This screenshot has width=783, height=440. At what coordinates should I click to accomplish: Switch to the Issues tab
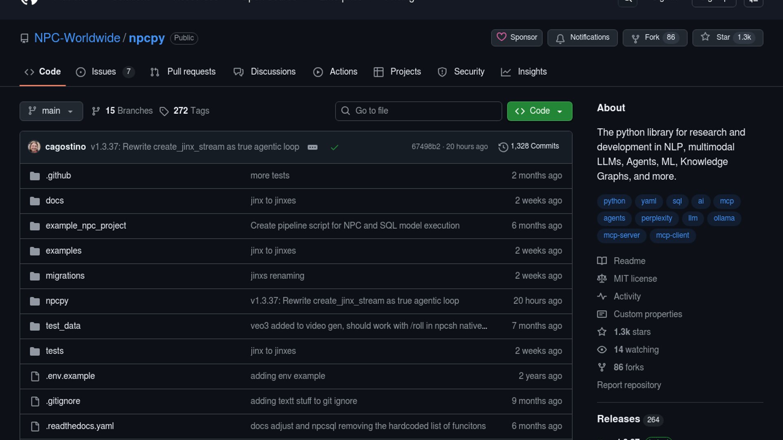pyautogui.click(x=104, y=72)
